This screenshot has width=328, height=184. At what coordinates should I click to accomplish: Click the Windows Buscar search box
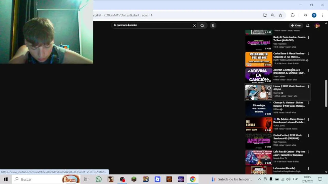click(46, 179)
